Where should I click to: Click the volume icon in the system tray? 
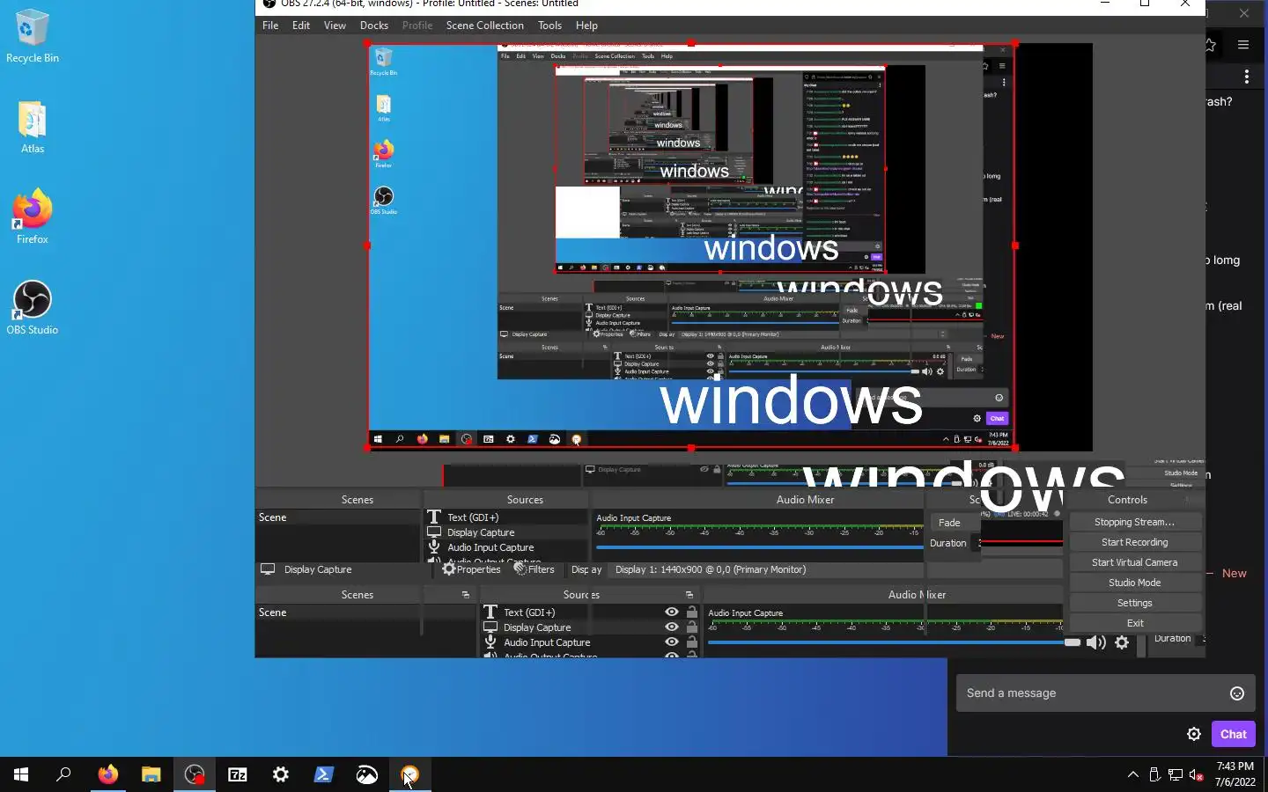1196,774
